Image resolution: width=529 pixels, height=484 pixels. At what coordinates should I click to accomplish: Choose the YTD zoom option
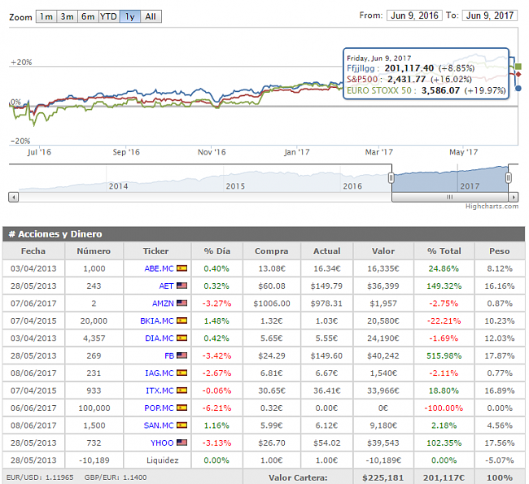point(109,16)
